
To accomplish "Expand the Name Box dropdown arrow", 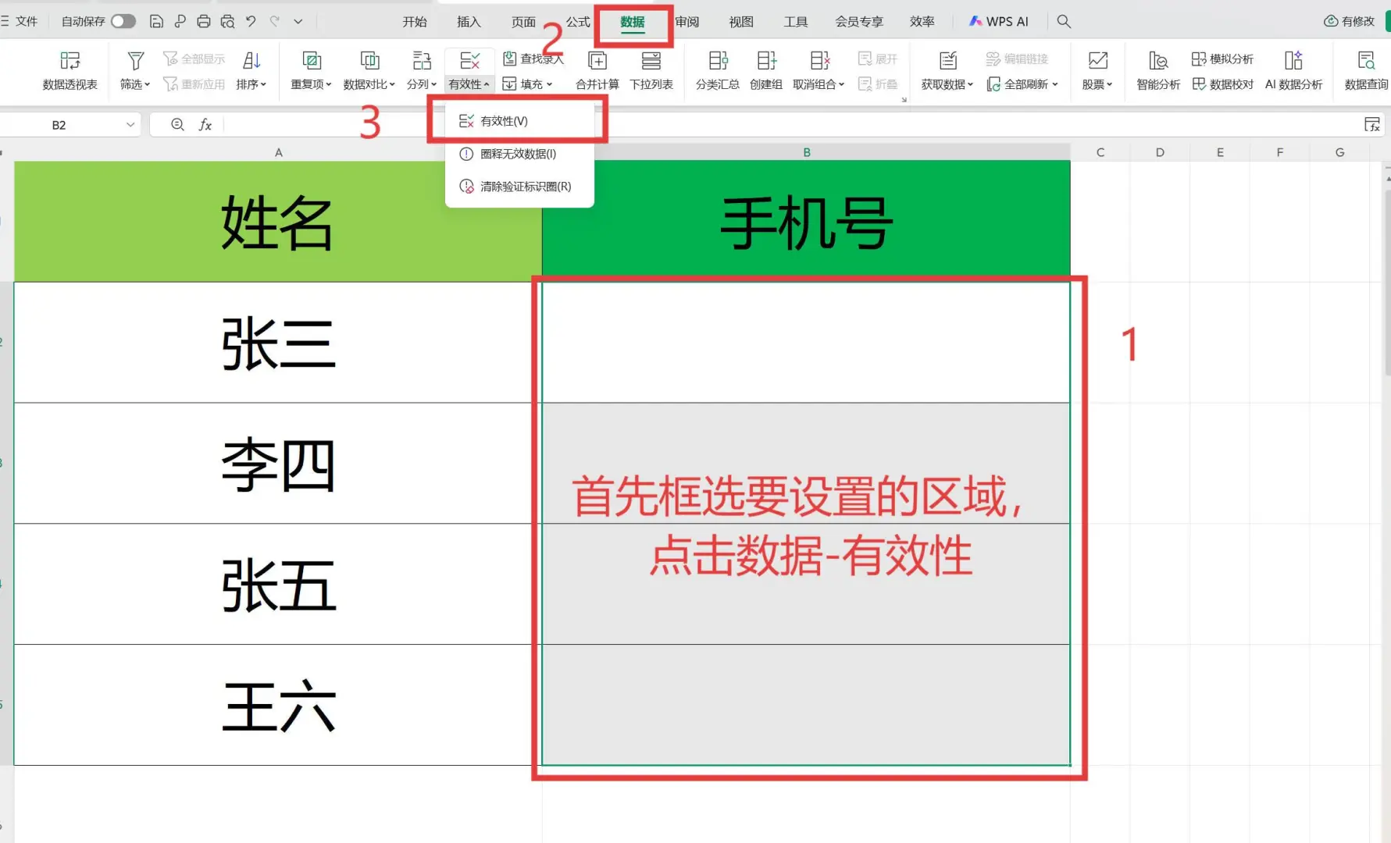I will click(130, 125).
